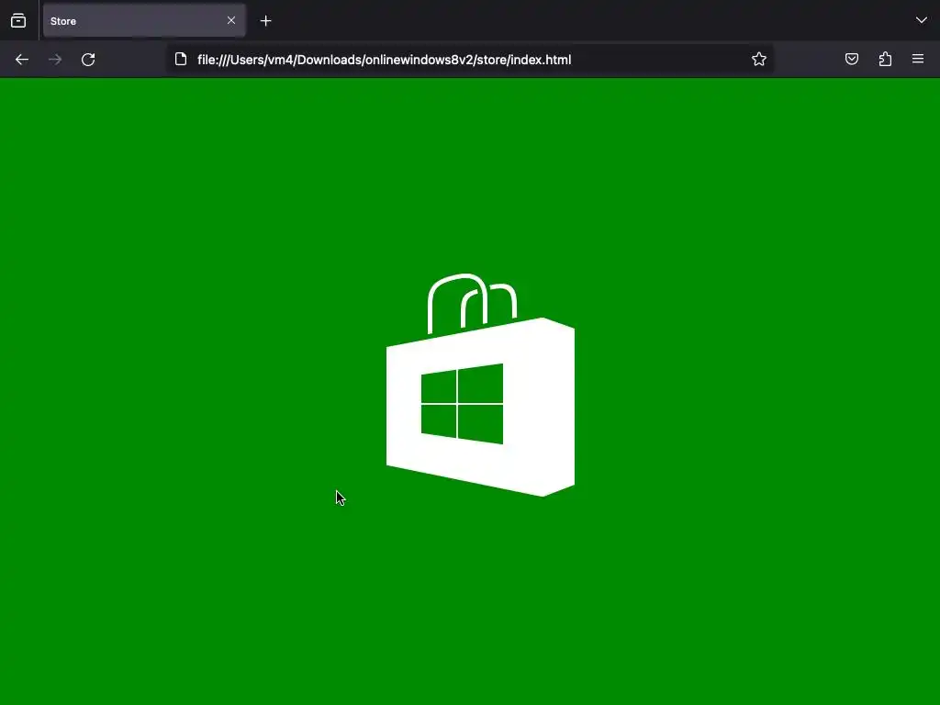Click the browser back arrow
The width and height of the screenshot is (940, 705).
coord(22,60)
